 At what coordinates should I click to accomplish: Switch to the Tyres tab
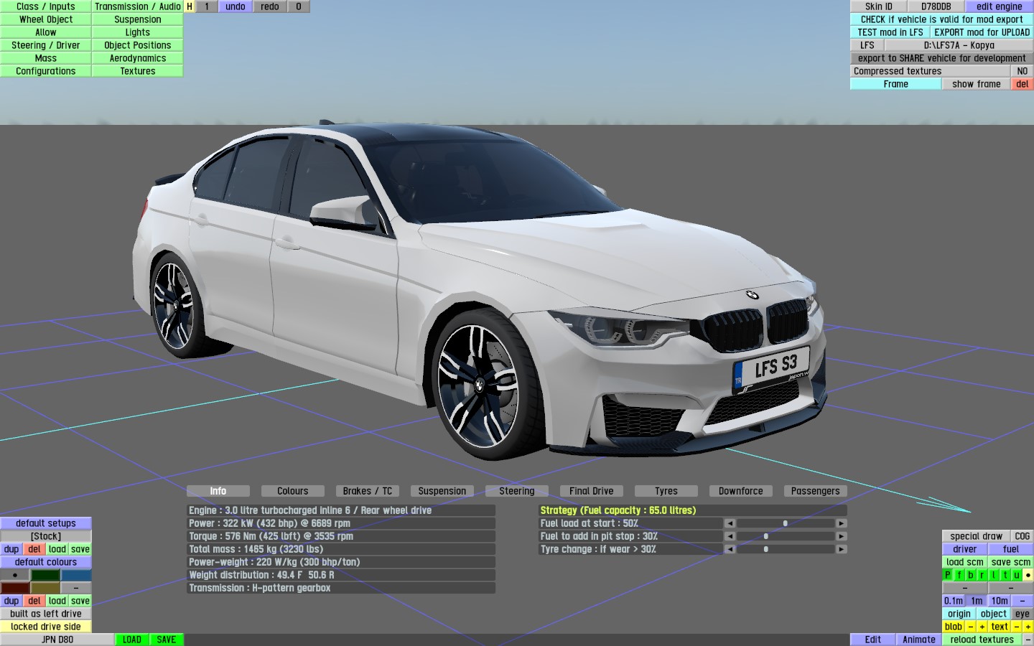pyautogui.click(x=666, y=491)
